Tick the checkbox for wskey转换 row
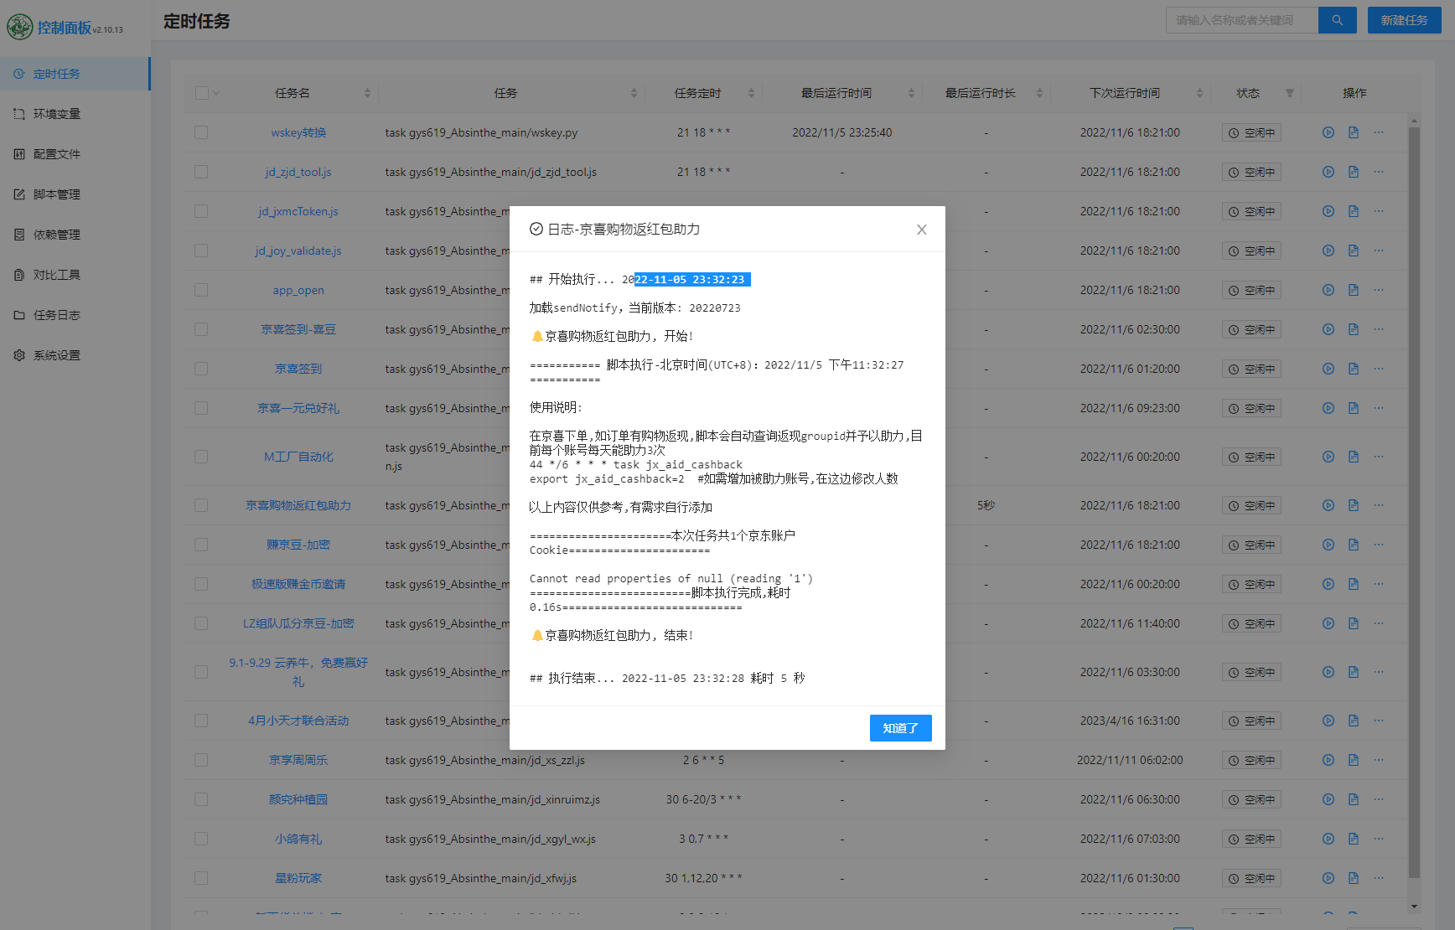 (201, 132)
